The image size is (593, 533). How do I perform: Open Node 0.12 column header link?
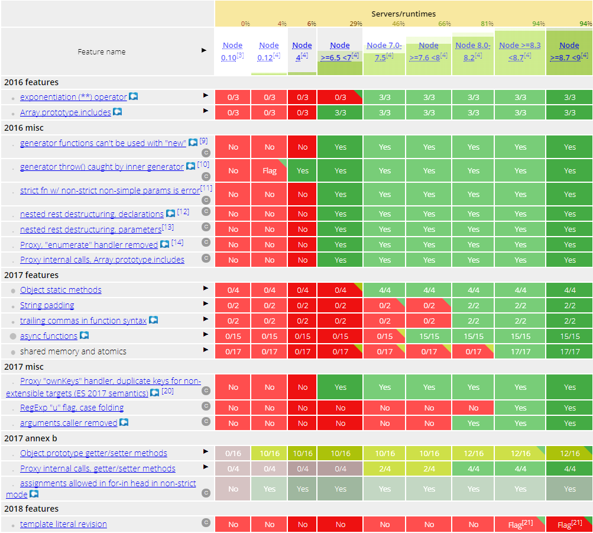268,51
